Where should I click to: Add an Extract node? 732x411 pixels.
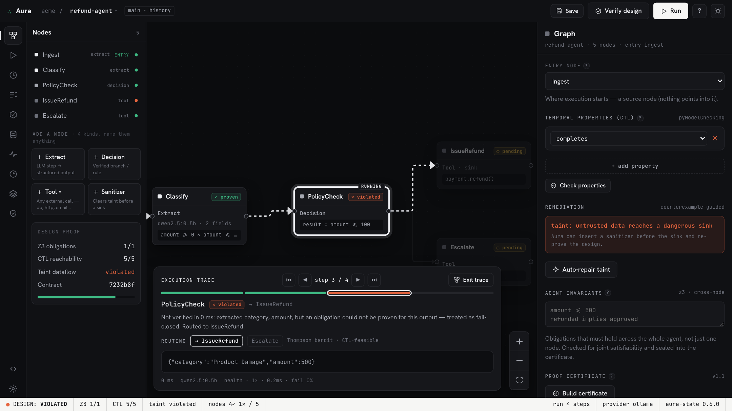pyautogui.click(x=58, y=164)
